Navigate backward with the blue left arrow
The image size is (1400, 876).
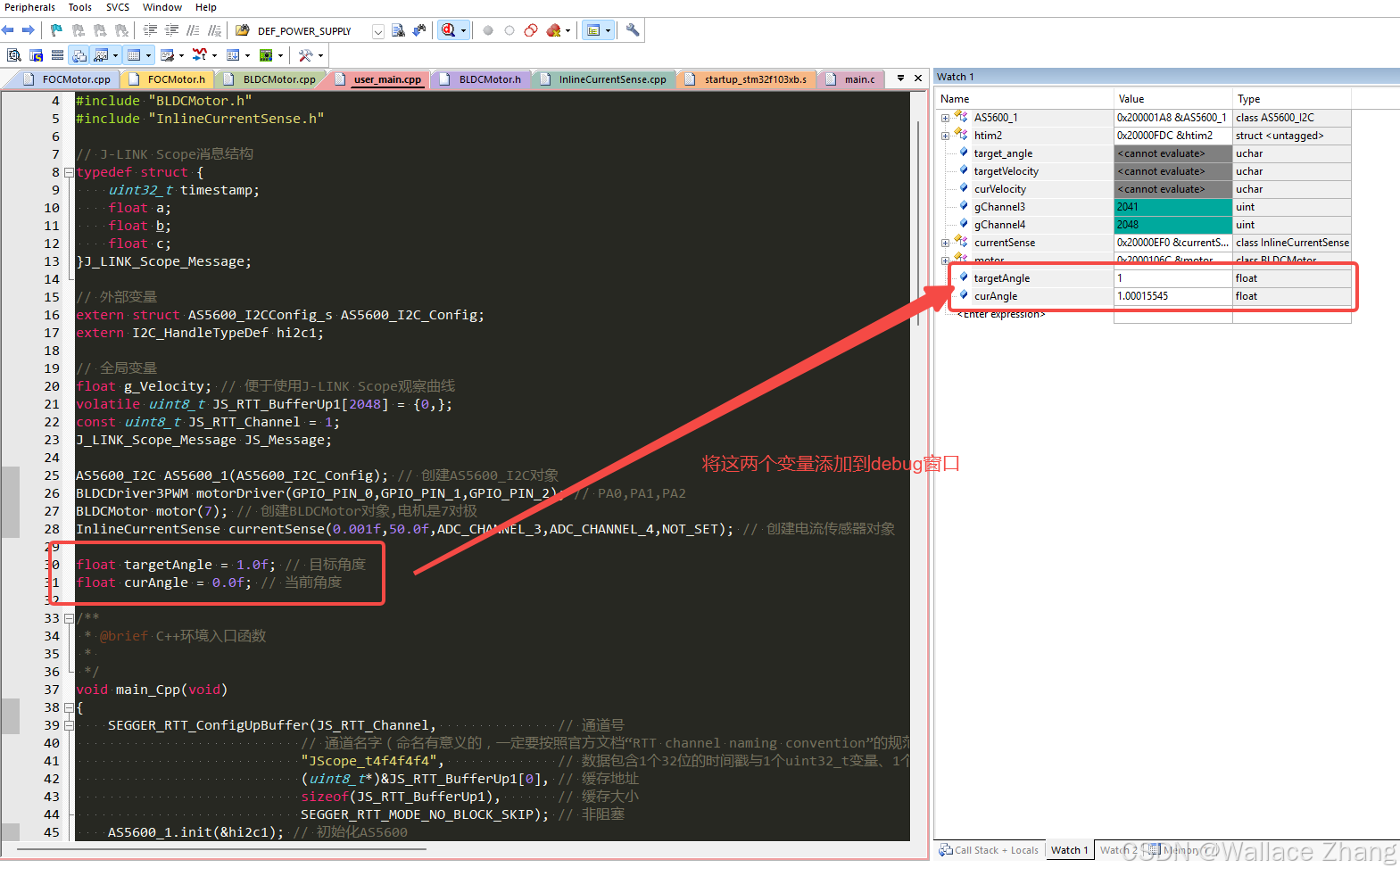[x=8, y=30]
